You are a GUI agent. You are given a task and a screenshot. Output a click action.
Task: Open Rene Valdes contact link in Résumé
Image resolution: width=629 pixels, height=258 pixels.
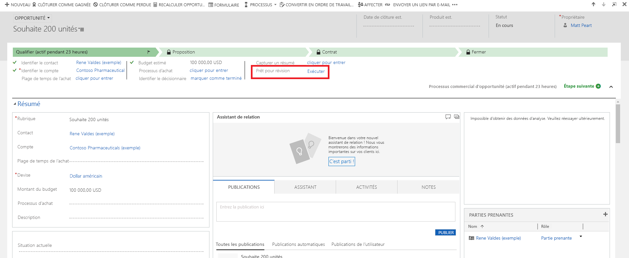(92, 134)
